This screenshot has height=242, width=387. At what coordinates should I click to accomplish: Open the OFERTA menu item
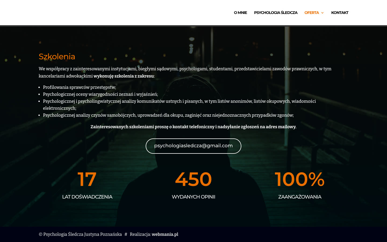[x=311, y=13]
